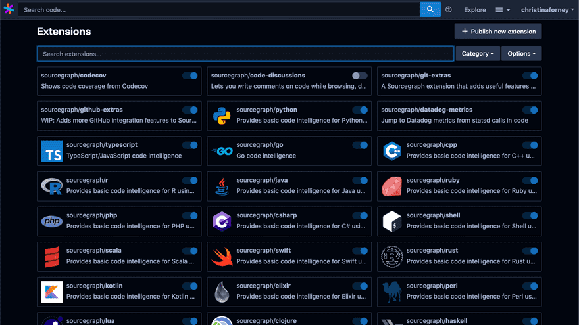Click the C# purple hexagon logo
The width and height of the screenshot is (579, 325).
(x=222, y=221)
